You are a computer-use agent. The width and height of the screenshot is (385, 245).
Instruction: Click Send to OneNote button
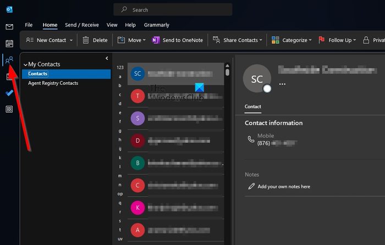177,40
